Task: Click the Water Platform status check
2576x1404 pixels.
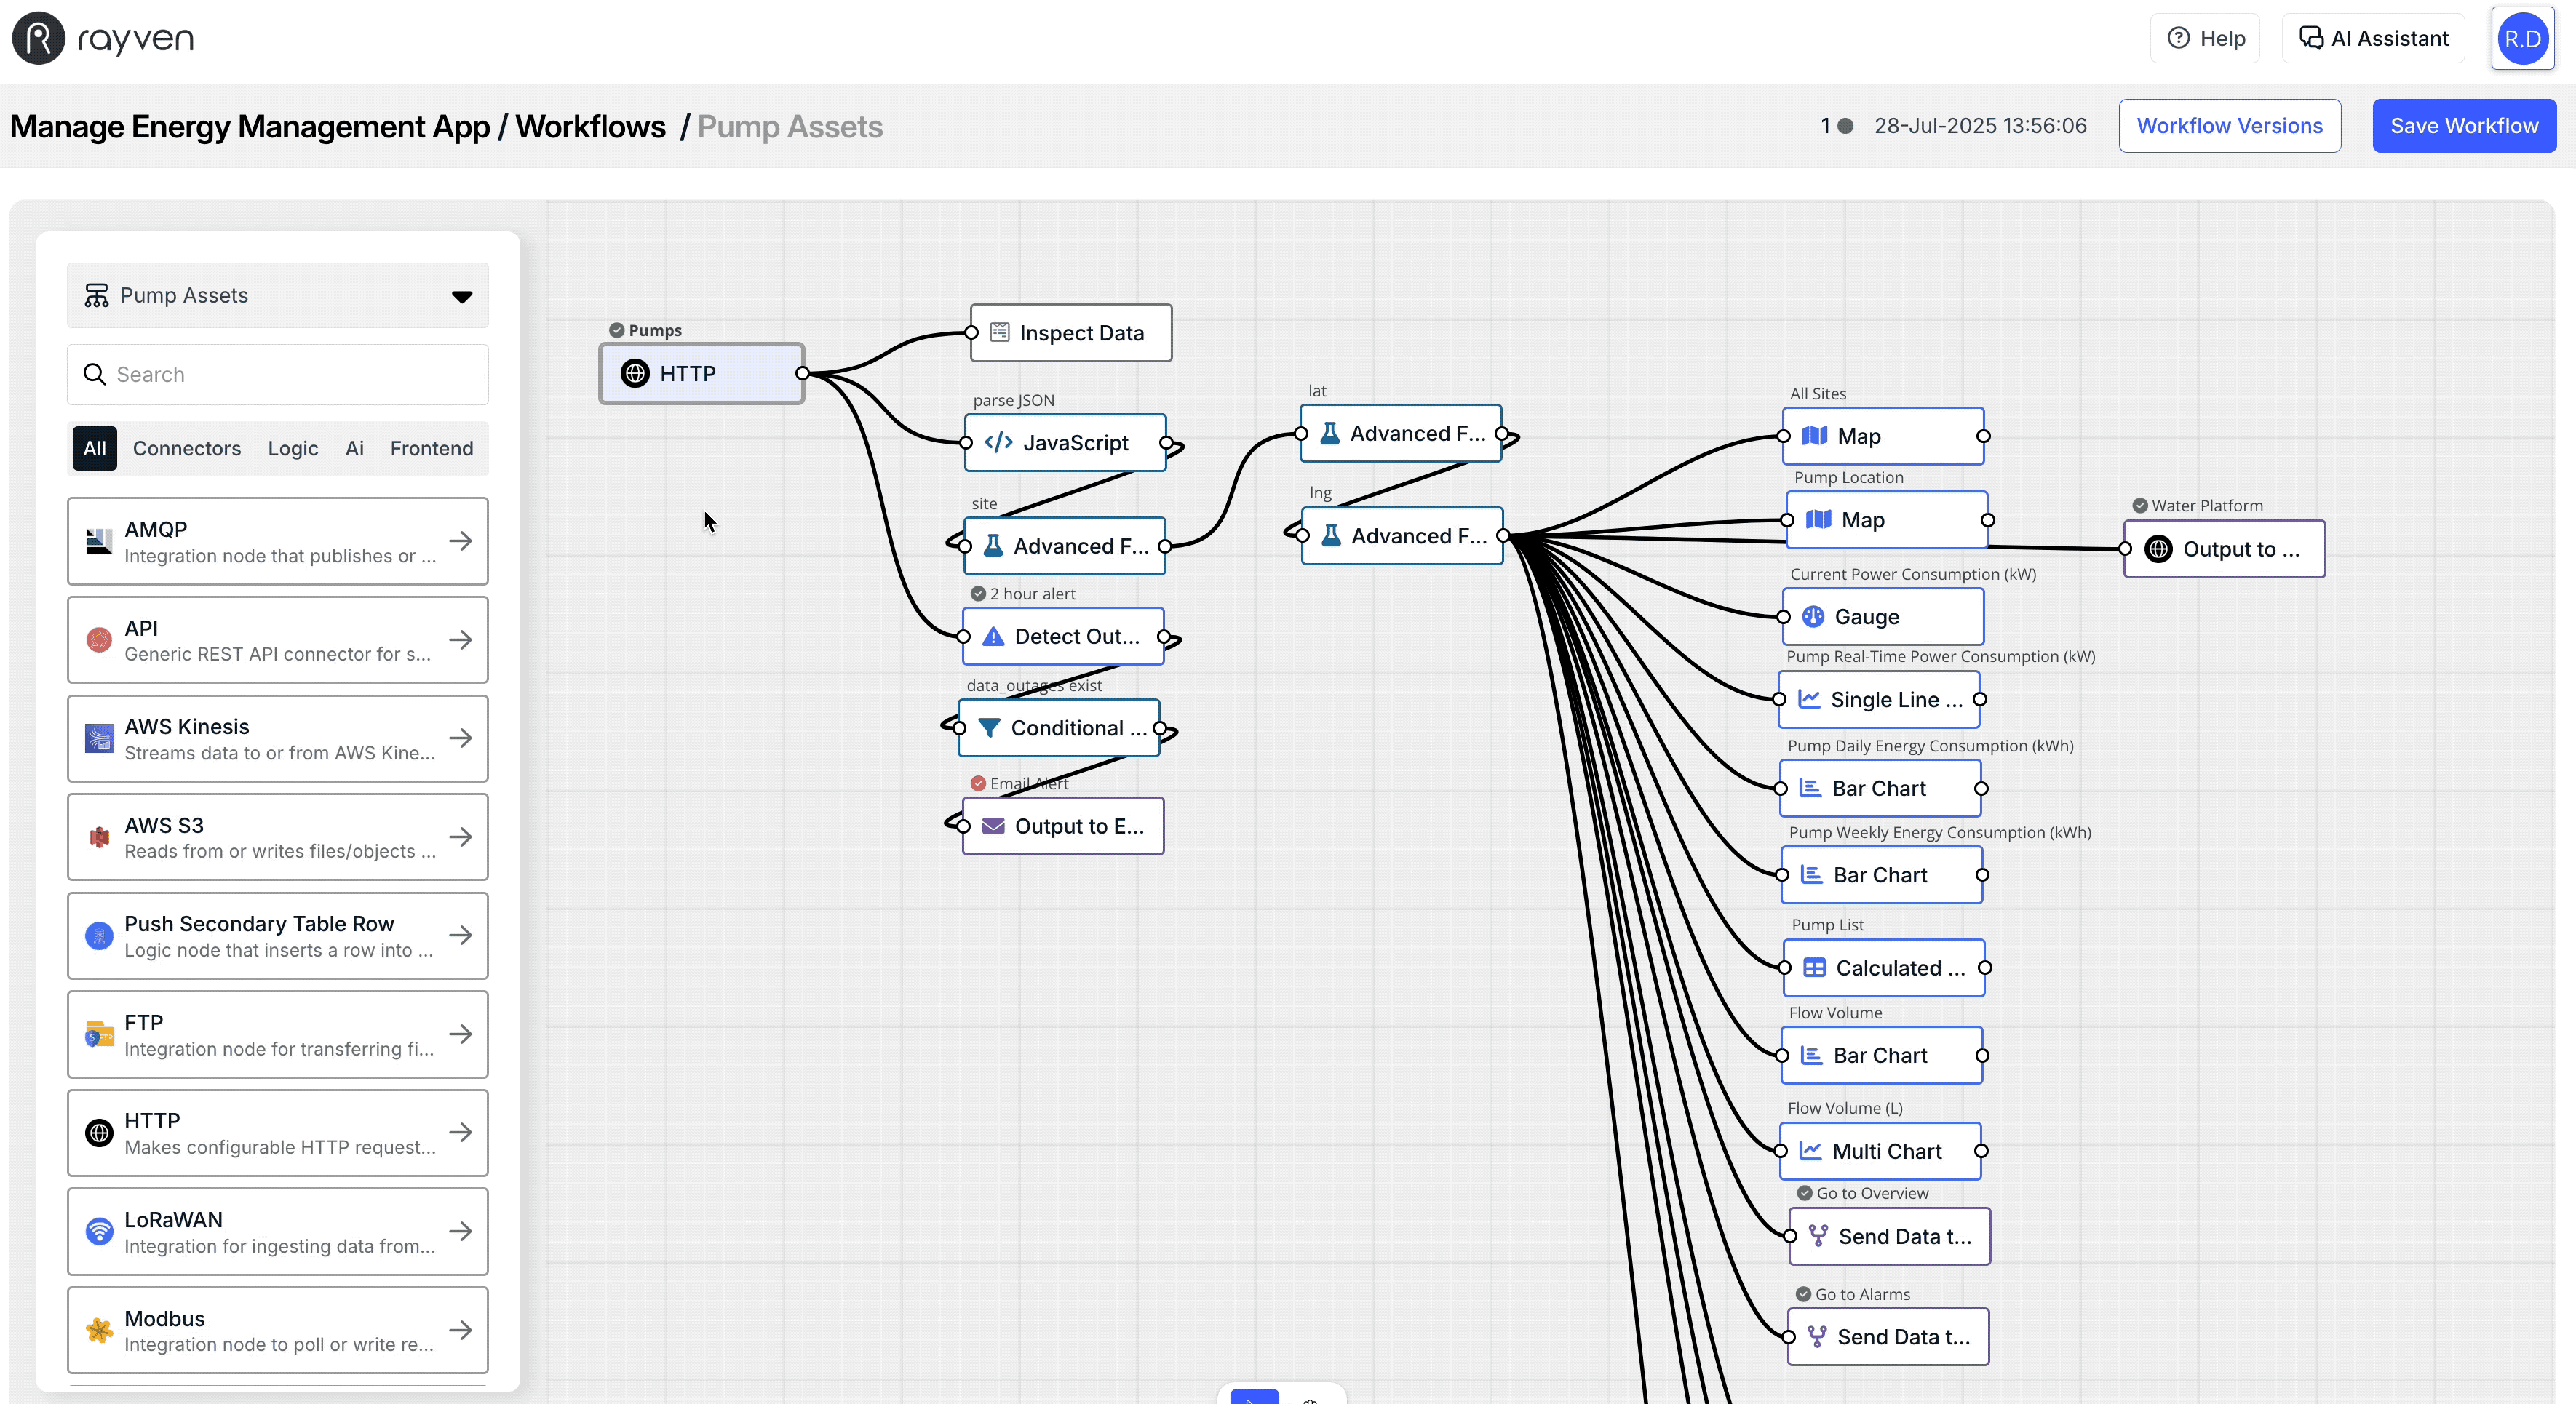Action: click(2140, 506)
